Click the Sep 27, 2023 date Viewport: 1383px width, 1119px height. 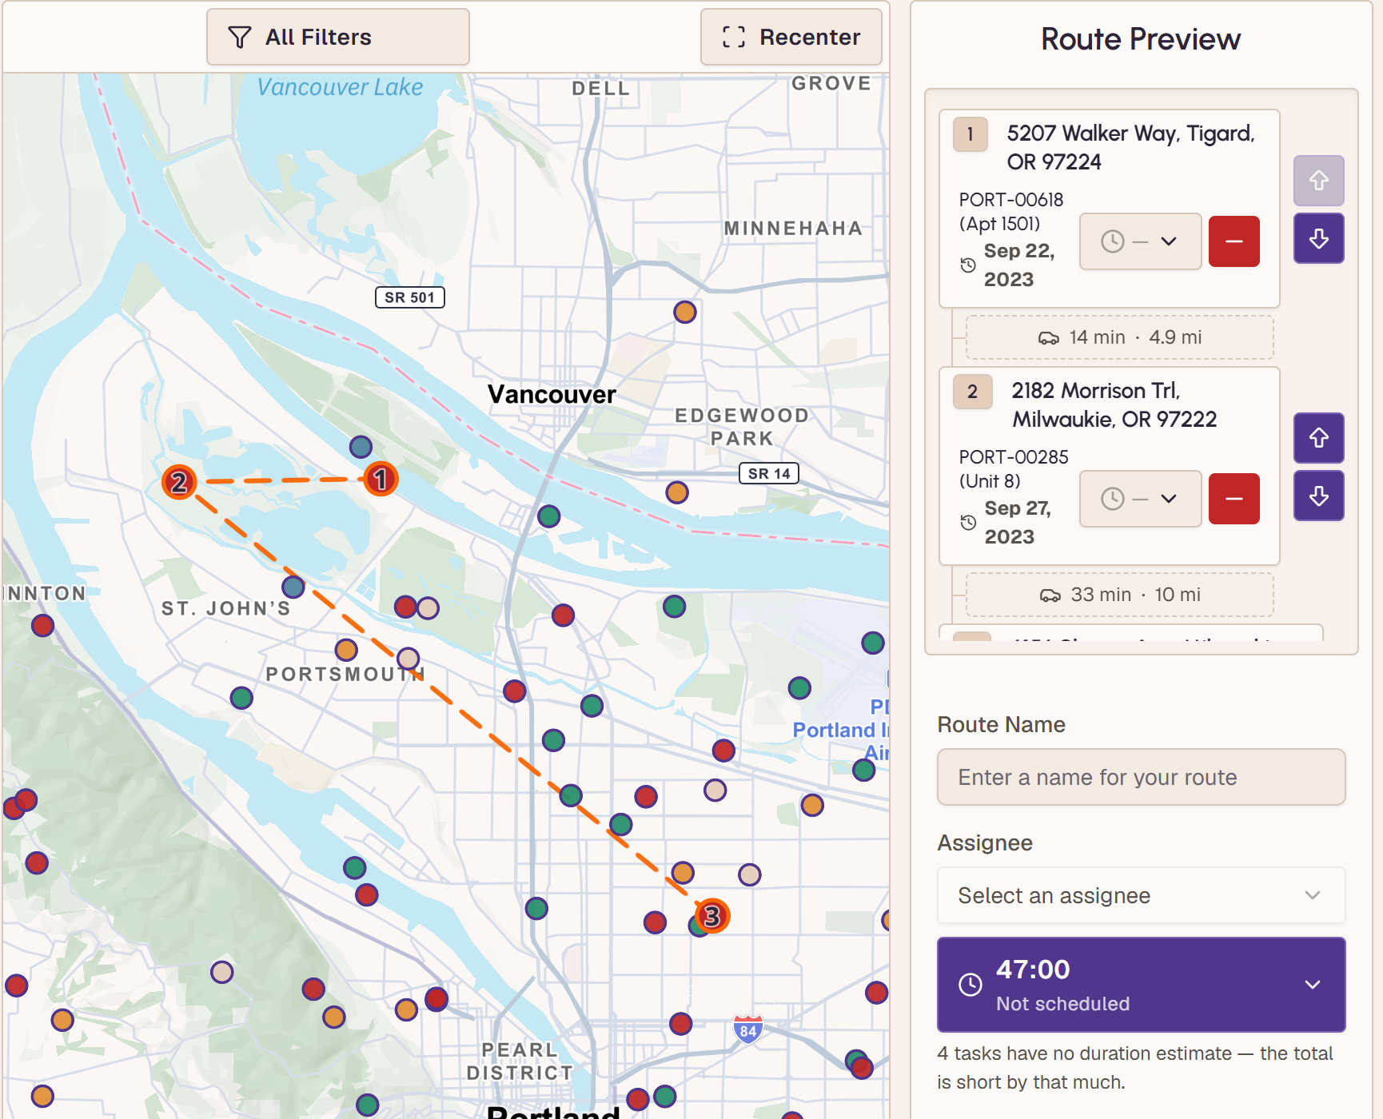tap(1018, 523)
